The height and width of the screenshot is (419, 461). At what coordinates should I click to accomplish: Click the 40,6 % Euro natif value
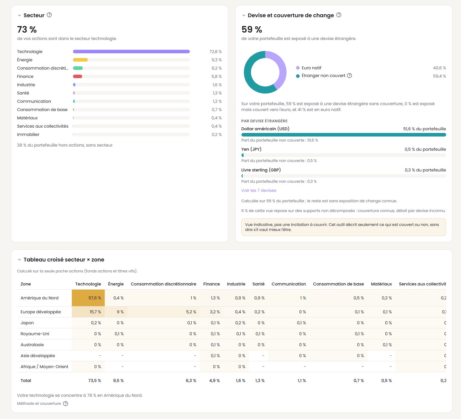[439, 68]
